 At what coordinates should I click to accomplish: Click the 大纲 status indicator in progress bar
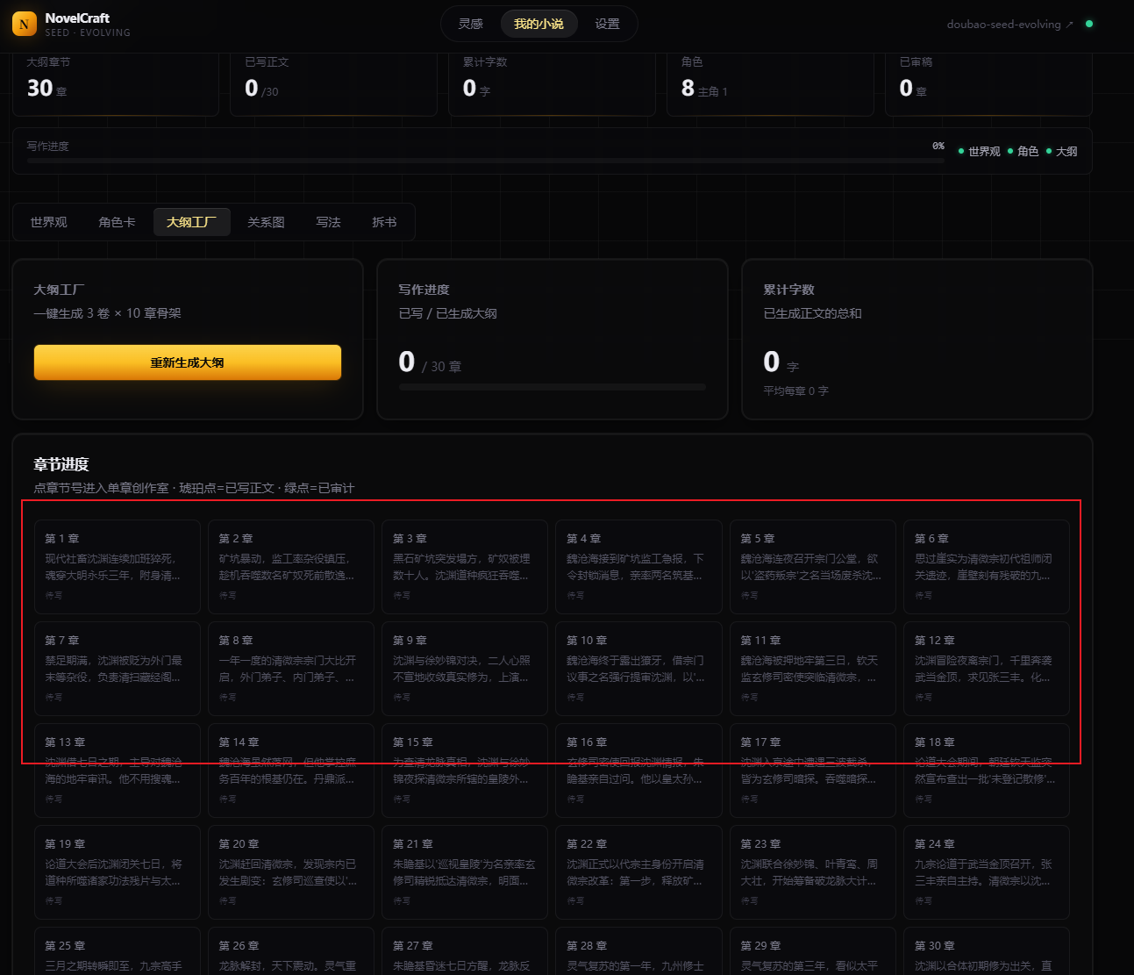tap(1062, 152)
